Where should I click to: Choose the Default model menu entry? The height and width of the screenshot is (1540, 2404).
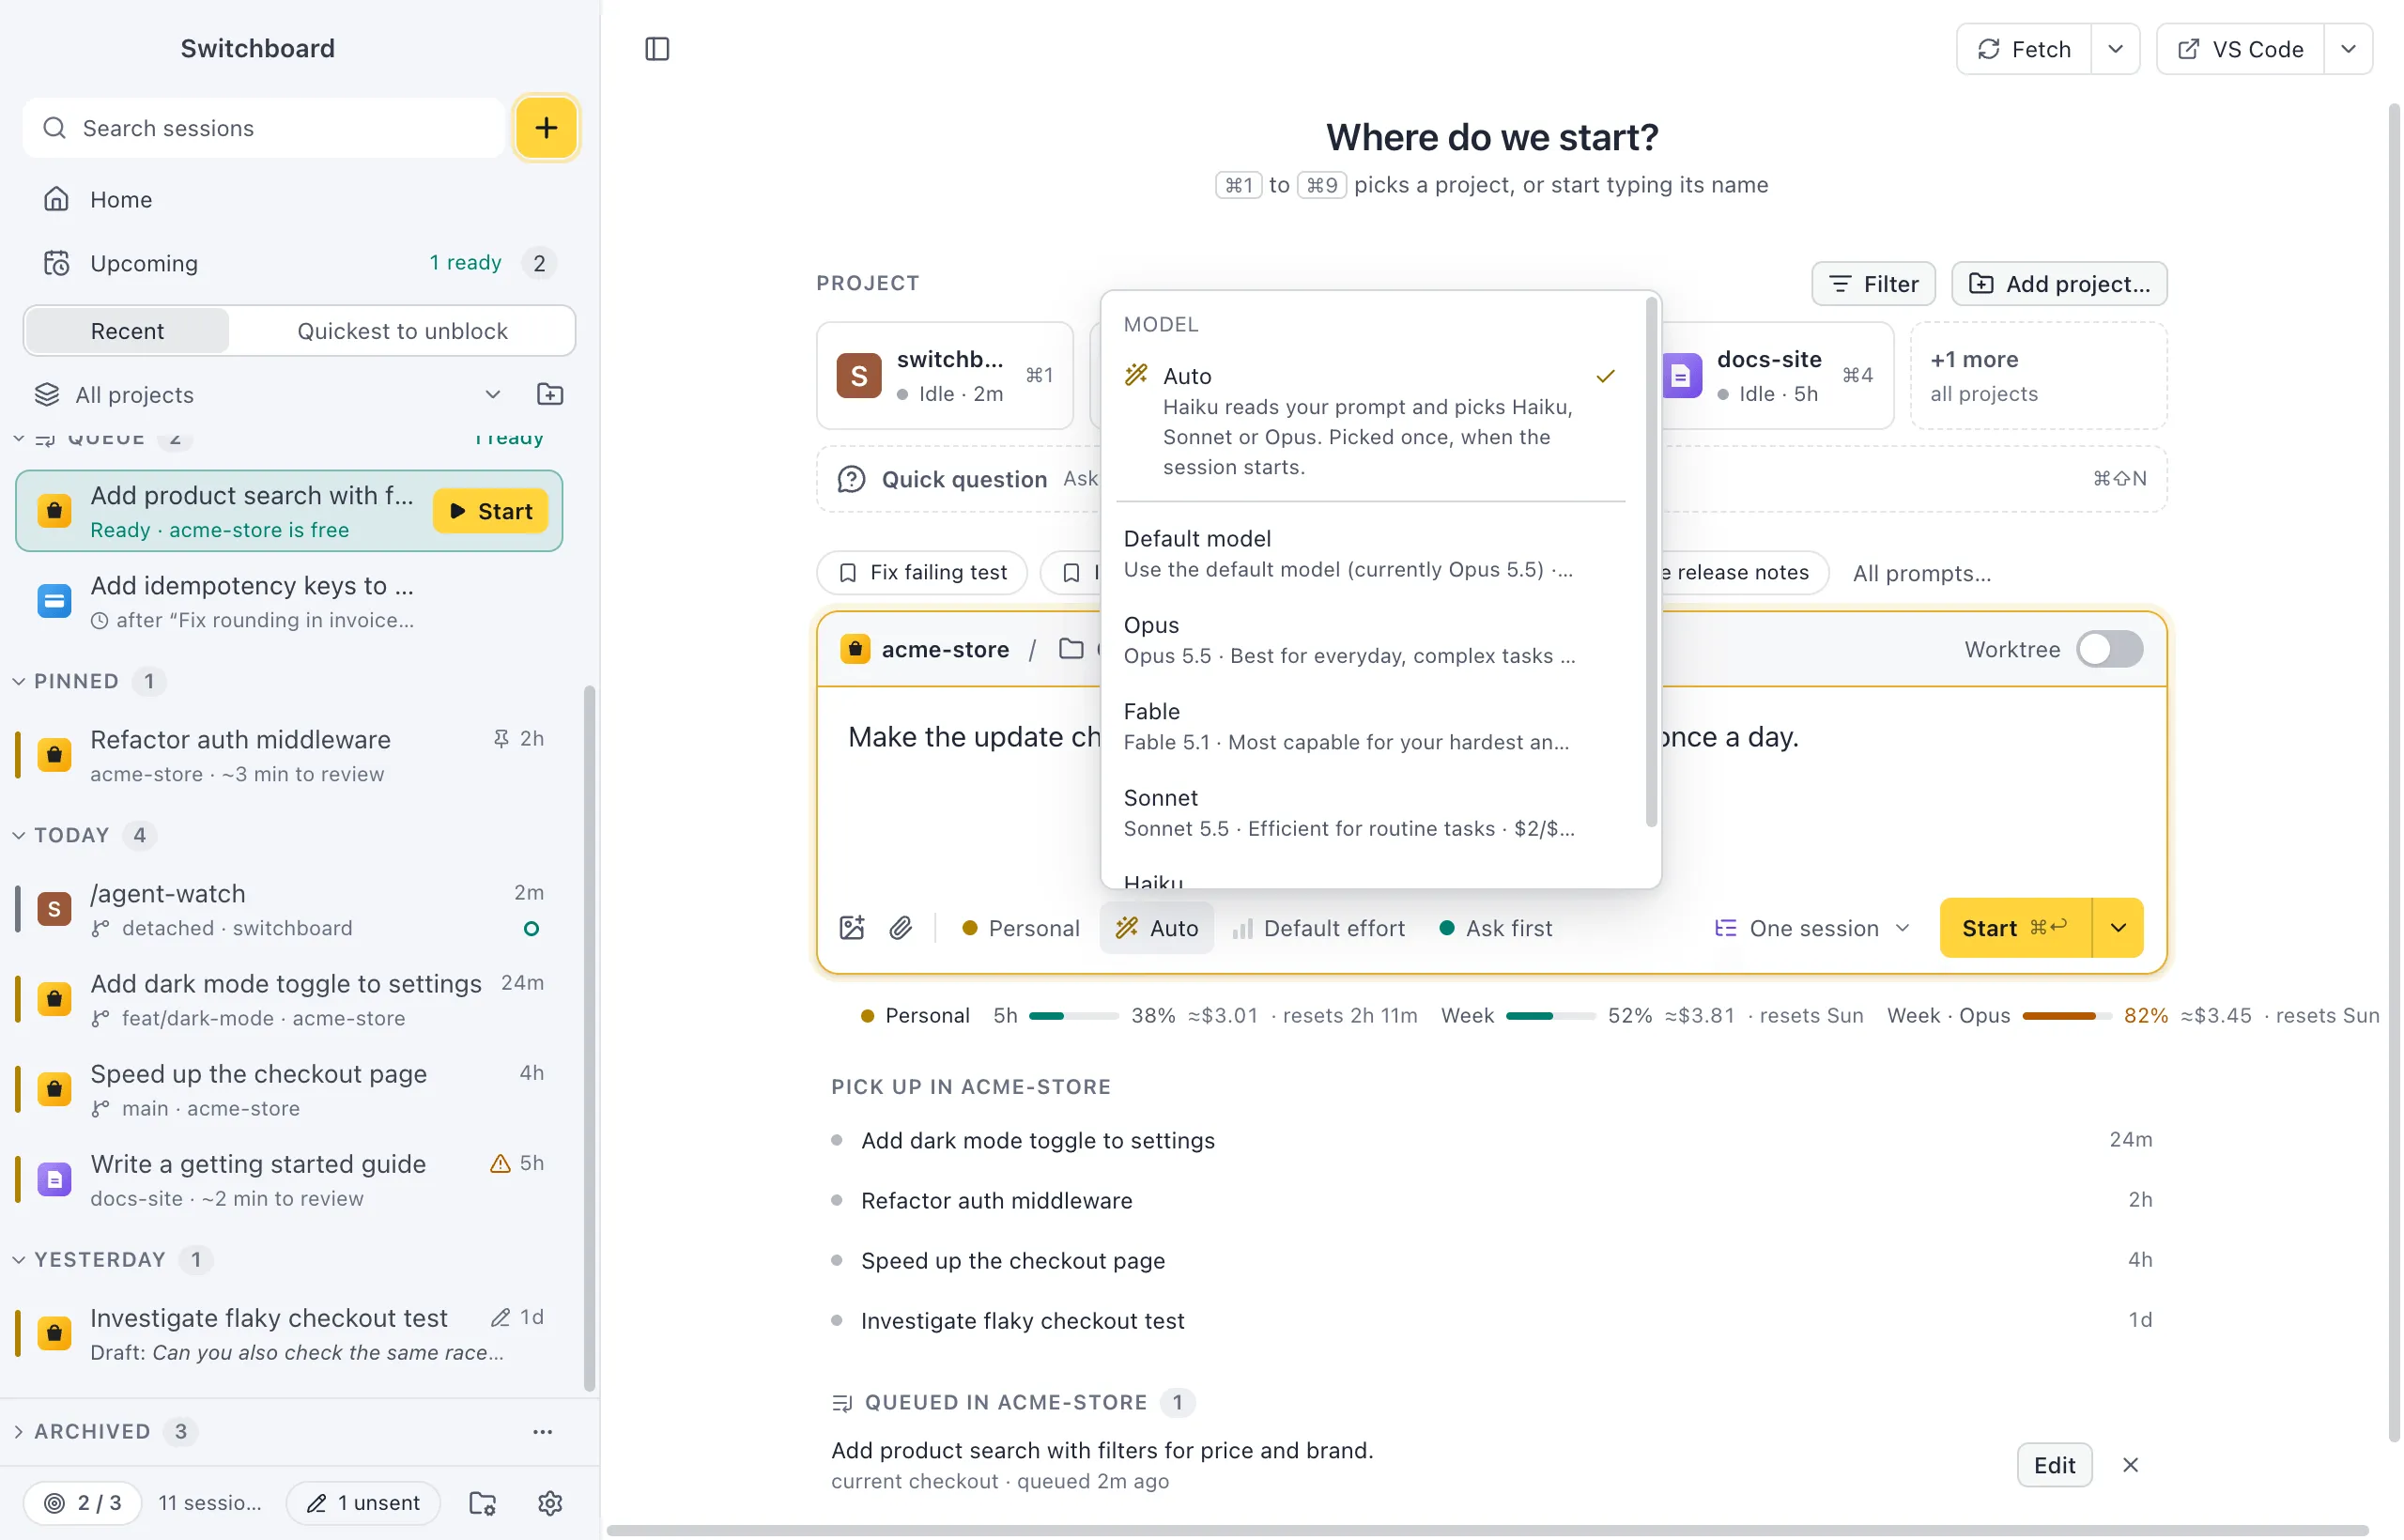click(1370, 553)
